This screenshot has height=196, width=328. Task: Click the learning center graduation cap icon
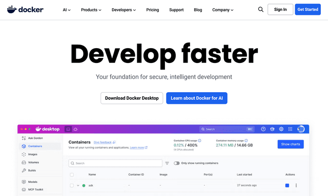coord(272,129)
